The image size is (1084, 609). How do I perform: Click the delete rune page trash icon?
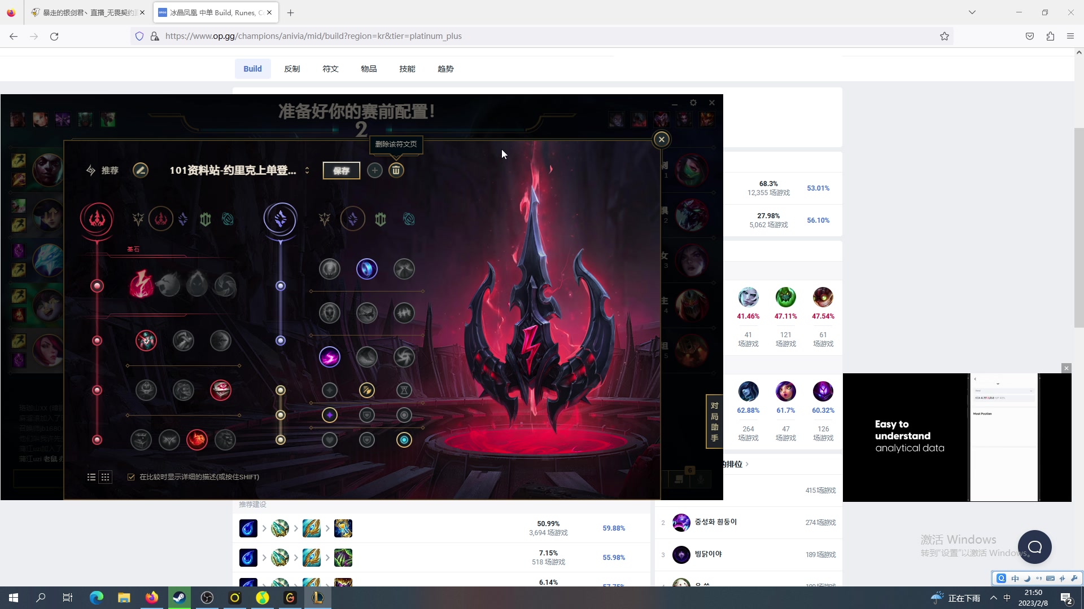point(396,170)
